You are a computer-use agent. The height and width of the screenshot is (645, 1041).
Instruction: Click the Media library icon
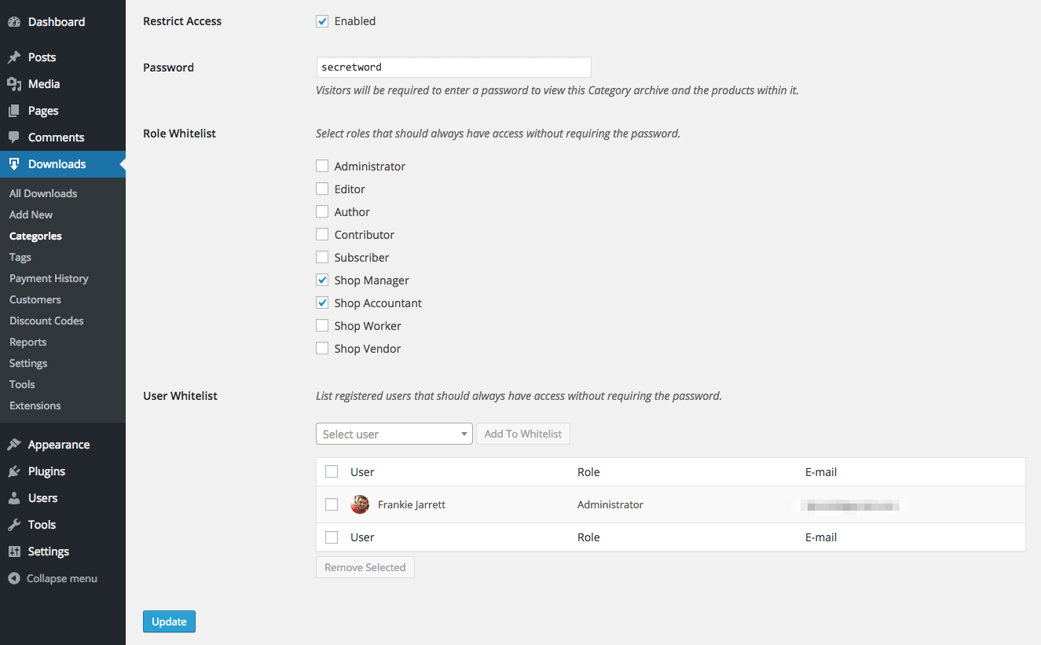14,84
